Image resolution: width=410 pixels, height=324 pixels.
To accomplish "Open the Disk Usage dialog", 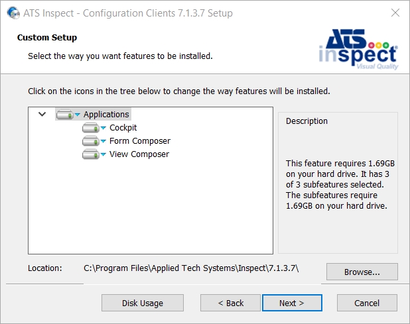I will click(x=143, y=303).
